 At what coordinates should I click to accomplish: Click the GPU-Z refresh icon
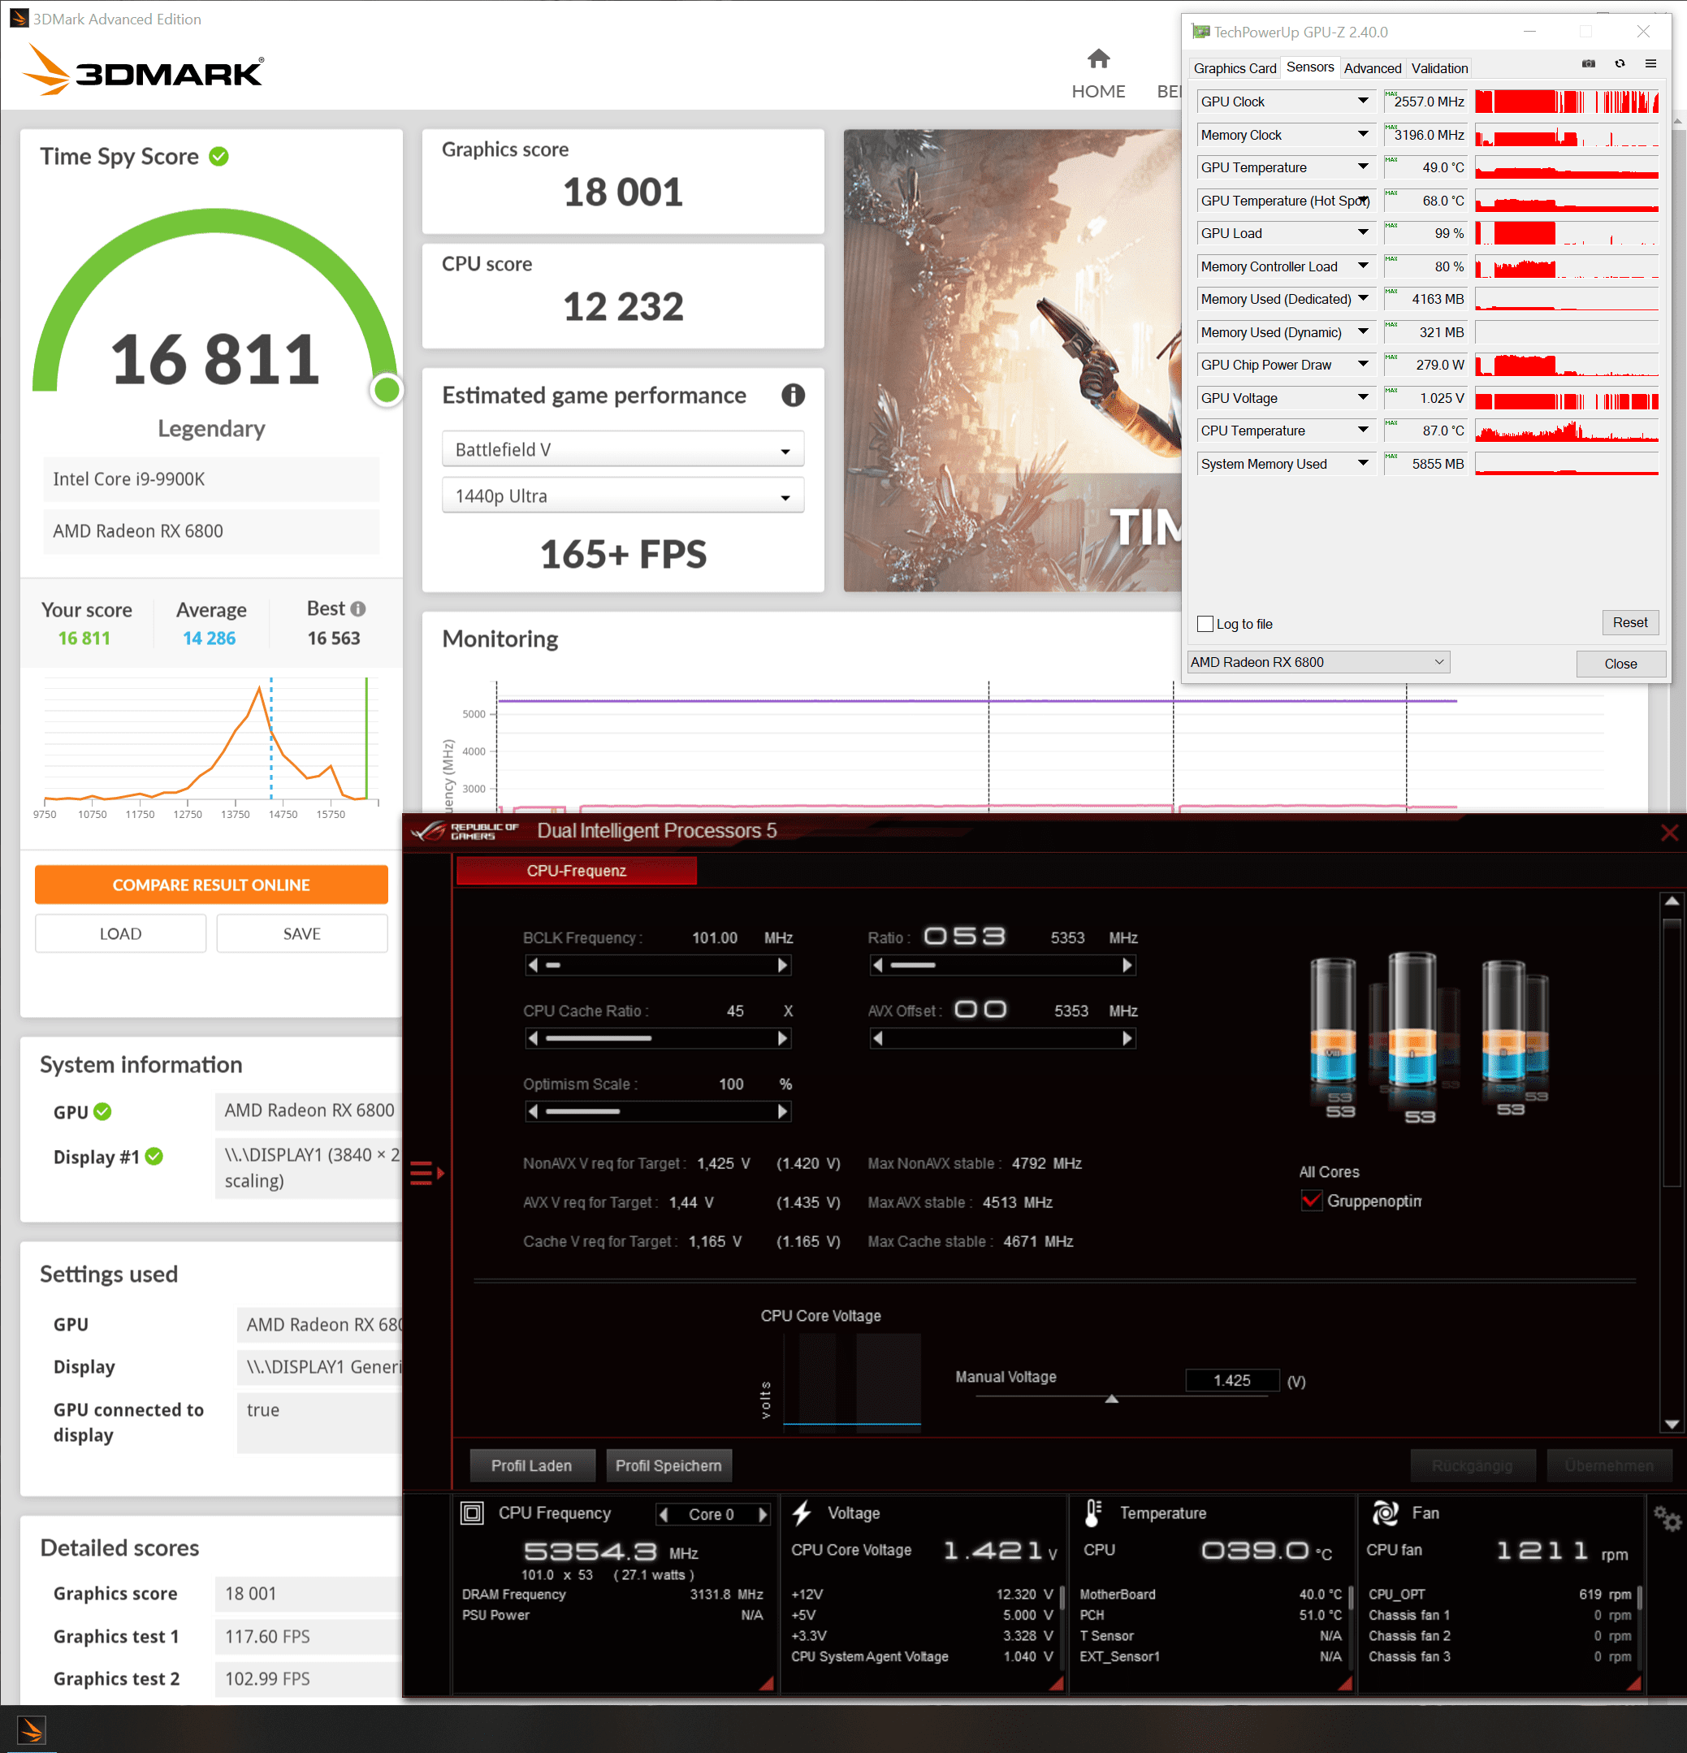click(1620, 64)
